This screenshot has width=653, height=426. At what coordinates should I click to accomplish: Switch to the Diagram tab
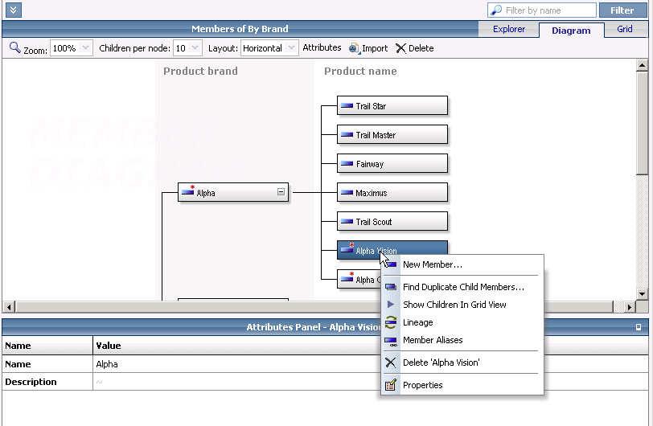[571, 31]
